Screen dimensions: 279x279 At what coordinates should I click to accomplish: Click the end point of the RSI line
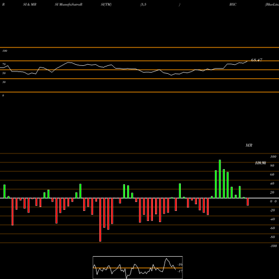click(x=247, y=61)
